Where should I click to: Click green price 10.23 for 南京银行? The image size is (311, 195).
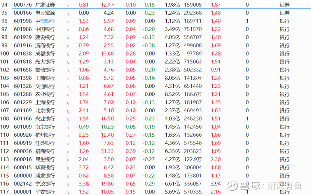[x=107, y=127]
